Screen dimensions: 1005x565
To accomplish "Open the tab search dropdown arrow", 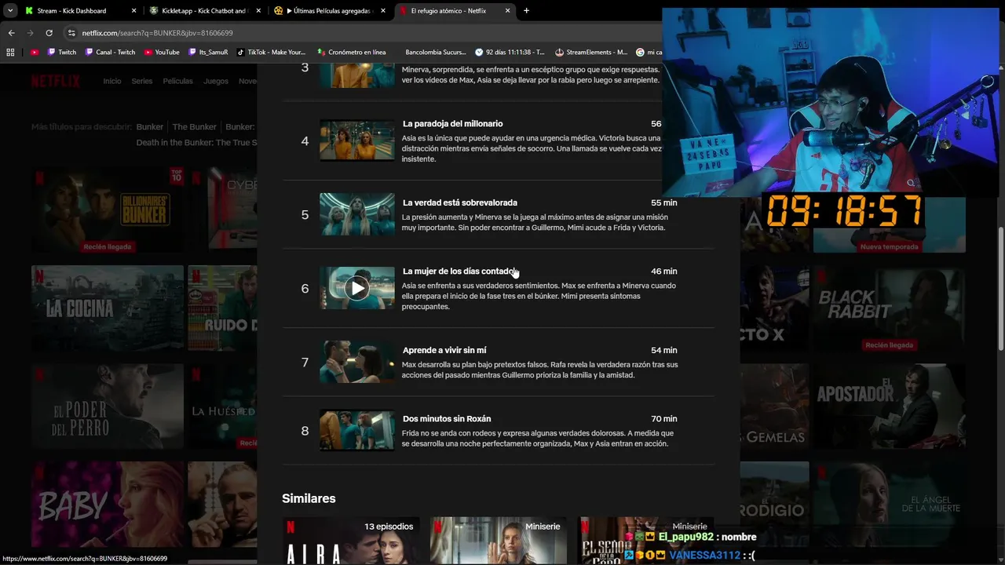I will tap(10, 11).
